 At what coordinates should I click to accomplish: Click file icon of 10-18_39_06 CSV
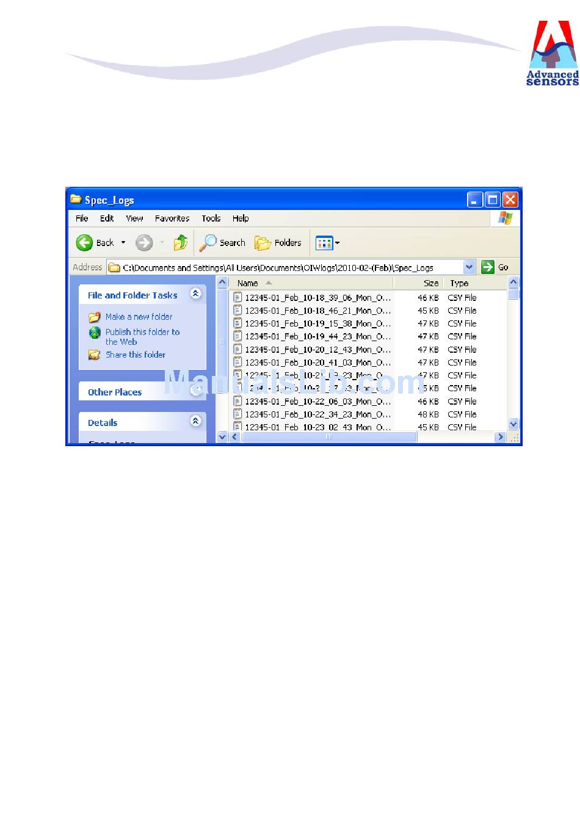click(237, 297)
